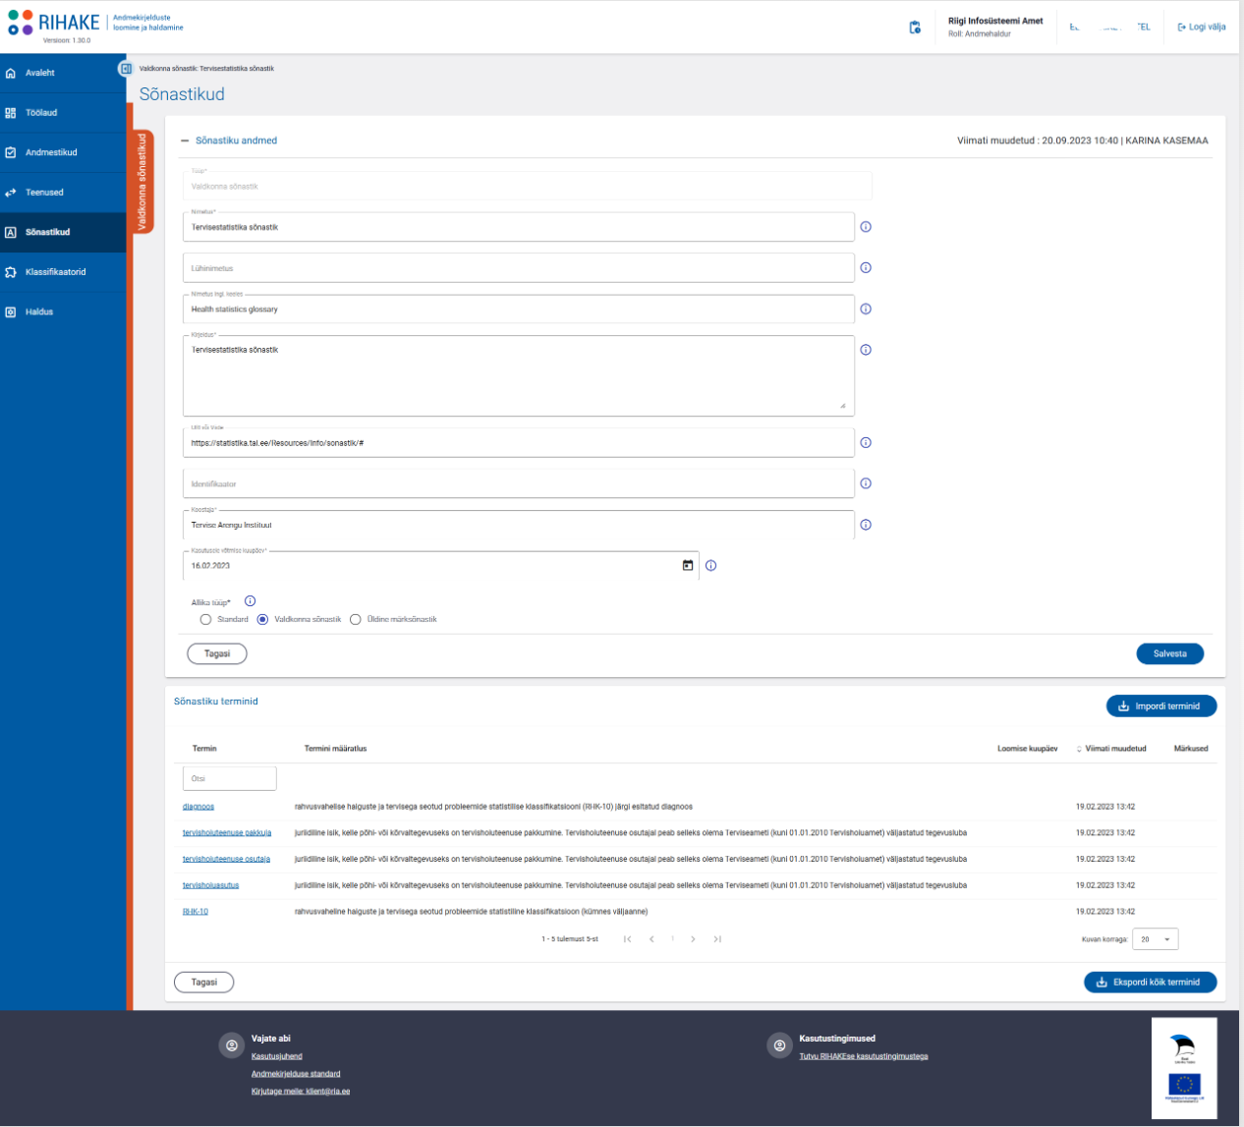Open Avaleht in the sidebar
The height and width of the screenshot is (1127, 1244).
point(63,73)
